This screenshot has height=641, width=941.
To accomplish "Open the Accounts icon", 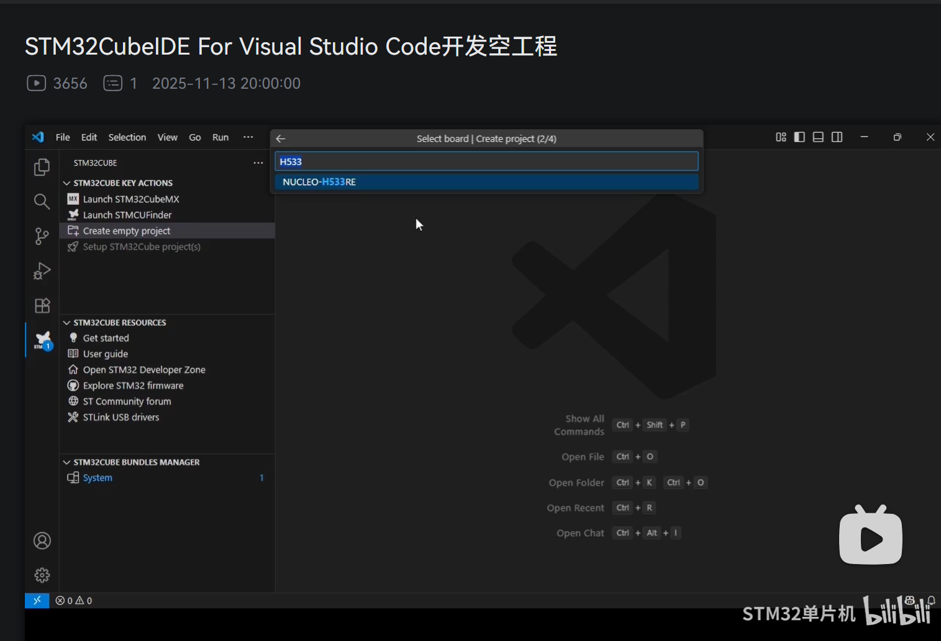I will pos(42,541).
